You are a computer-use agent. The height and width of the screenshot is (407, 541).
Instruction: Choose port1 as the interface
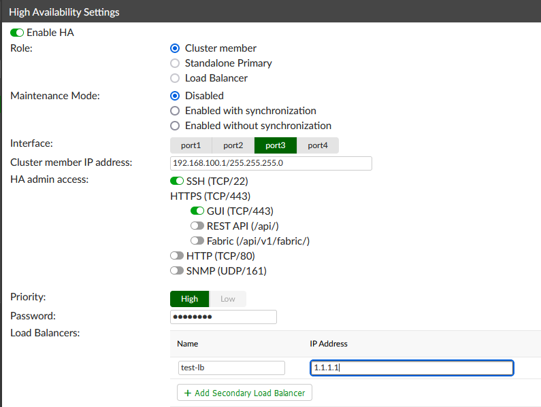191,145
